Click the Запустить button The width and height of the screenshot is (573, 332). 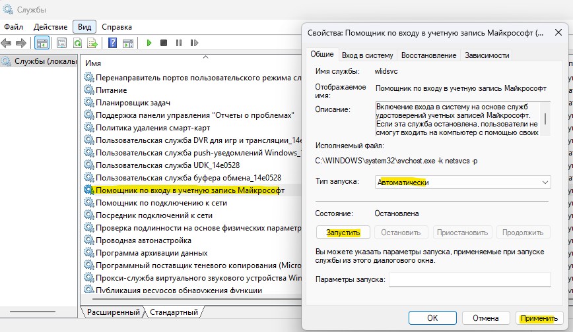click(x=343, y=233)
